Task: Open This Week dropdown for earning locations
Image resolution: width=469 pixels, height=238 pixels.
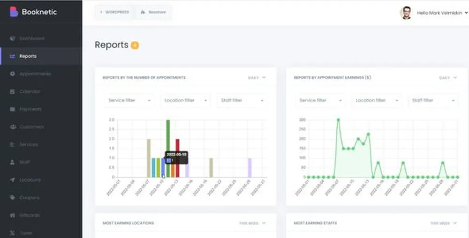Action: (x=252, y=223)
